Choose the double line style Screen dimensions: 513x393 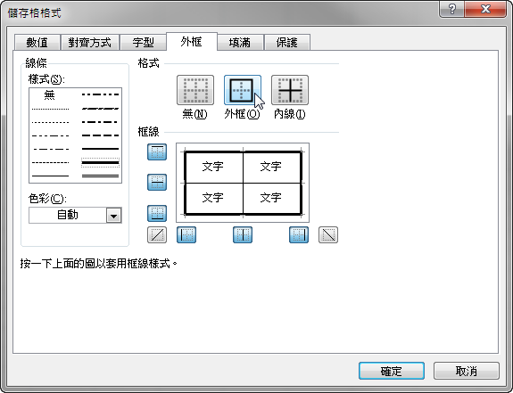tap(100, 176)
